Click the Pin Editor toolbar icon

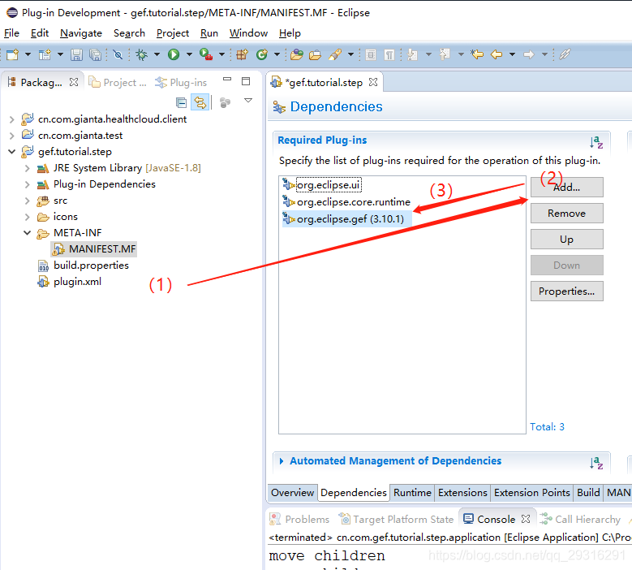click(565, 54)
